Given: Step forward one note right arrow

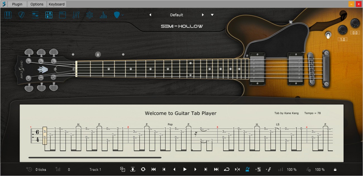Looking at the screenshot, I should tap(195, 169).
